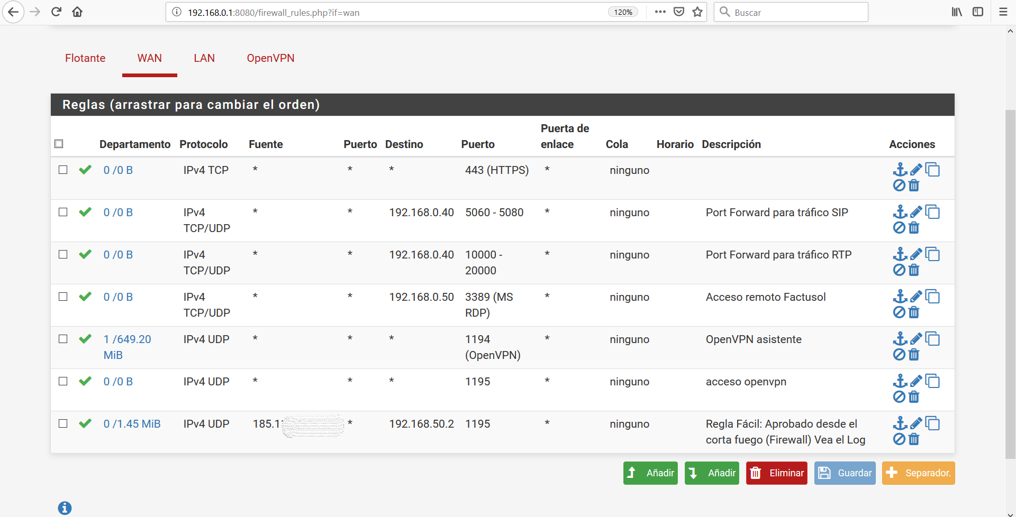Click the Guardar button

[x=845, y=473]
